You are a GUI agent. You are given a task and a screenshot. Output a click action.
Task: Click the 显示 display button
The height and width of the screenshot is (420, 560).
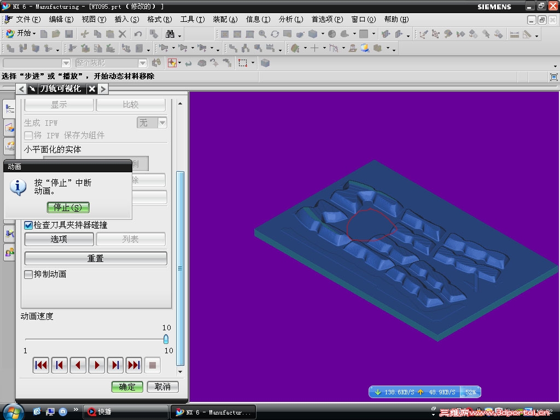pyautogui.click(x=59, y=104)
